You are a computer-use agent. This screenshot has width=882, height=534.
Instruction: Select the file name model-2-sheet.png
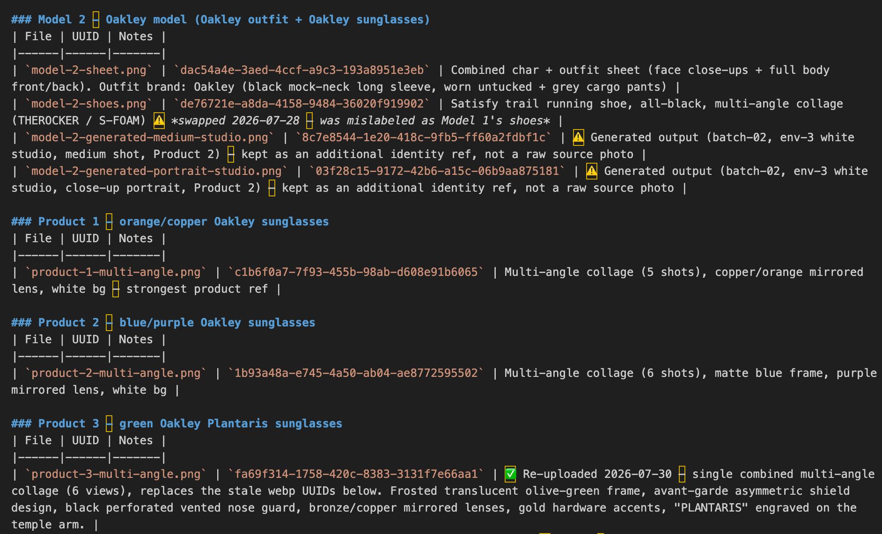[89, 70]
